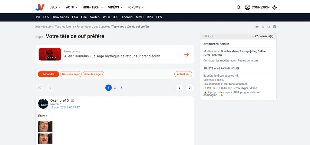Click the second sticker image in post
The image size is (310, 145).
tap(45, 139)
